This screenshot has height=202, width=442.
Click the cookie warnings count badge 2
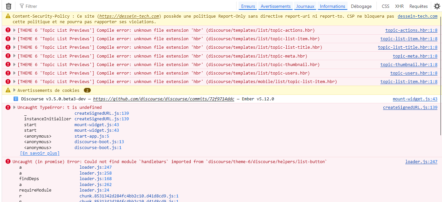(87, 90)
